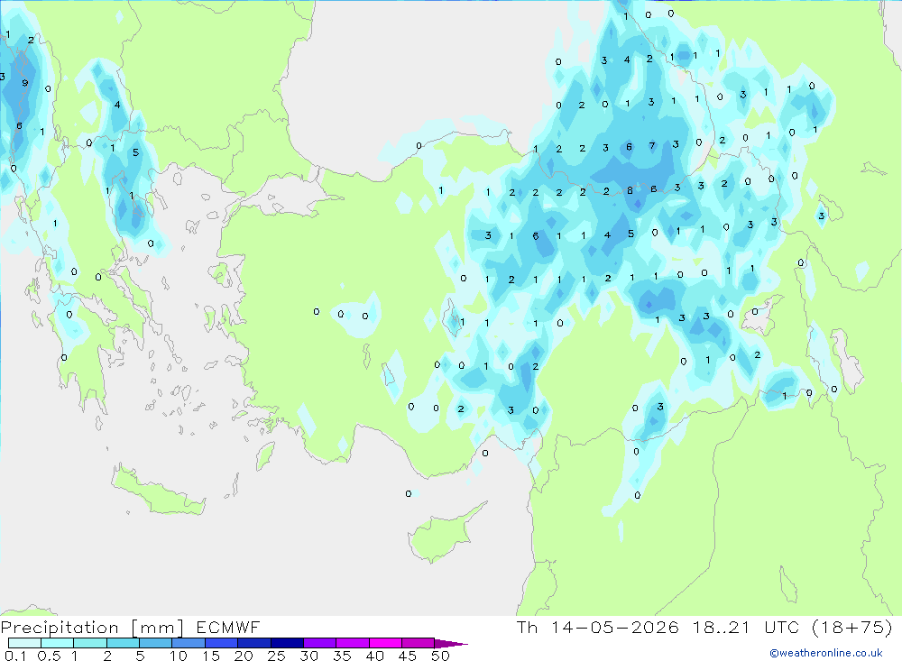
Task: Click the 15–20 mm blue legend swatch
Action: point(221,643)
